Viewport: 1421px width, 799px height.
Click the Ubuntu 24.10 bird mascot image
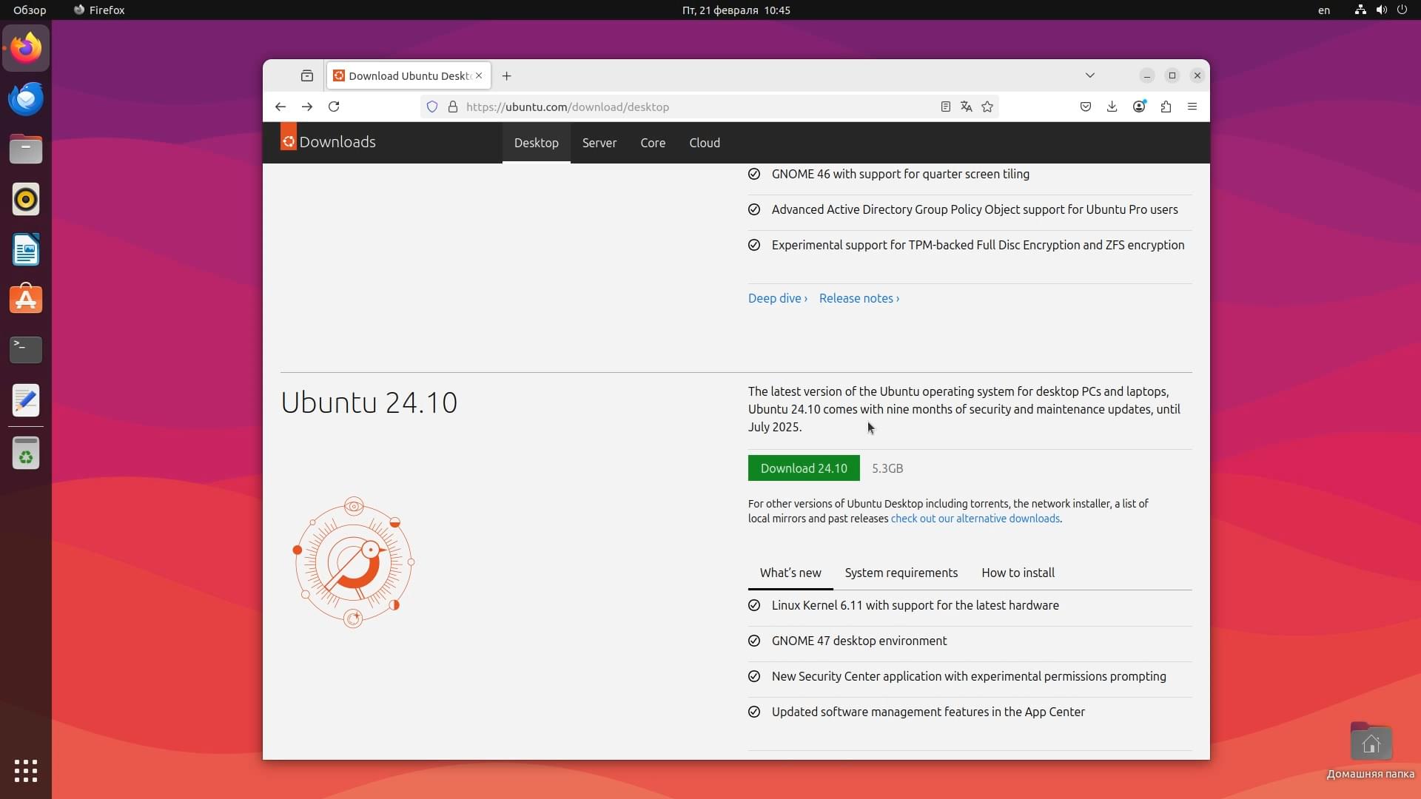(x=354, y=562)
